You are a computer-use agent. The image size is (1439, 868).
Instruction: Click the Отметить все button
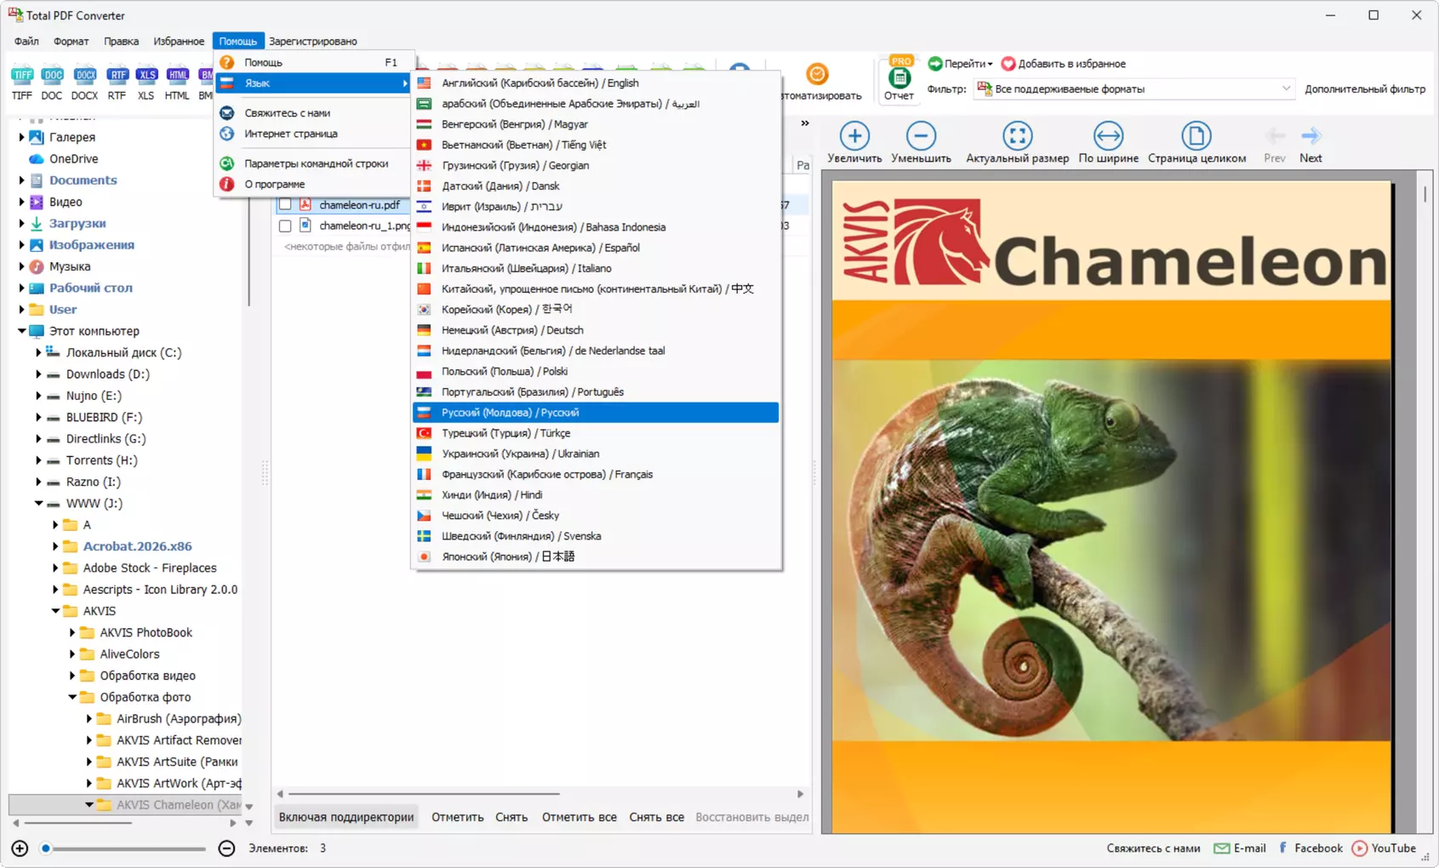click(x=580, y=817)
